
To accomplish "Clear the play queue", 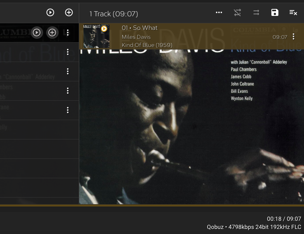I will pos(293,12).
